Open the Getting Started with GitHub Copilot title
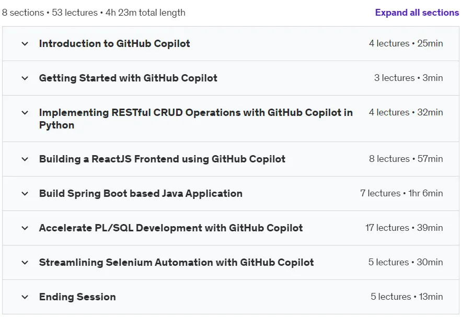The image size is (461, 317). [x=128, y=78]
